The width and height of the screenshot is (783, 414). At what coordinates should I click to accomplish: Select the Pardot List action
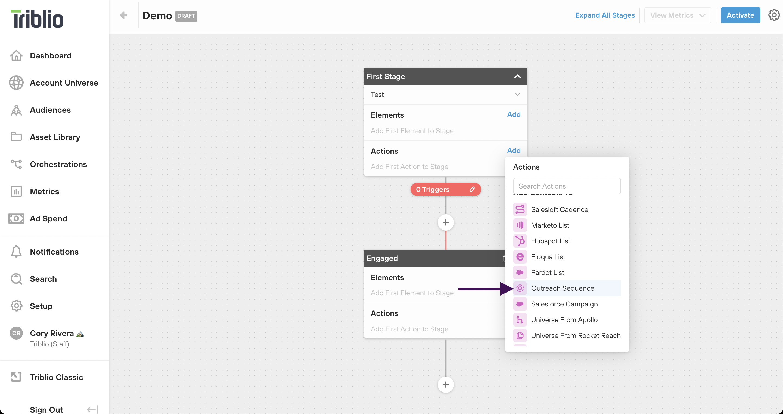click(548, 272)
